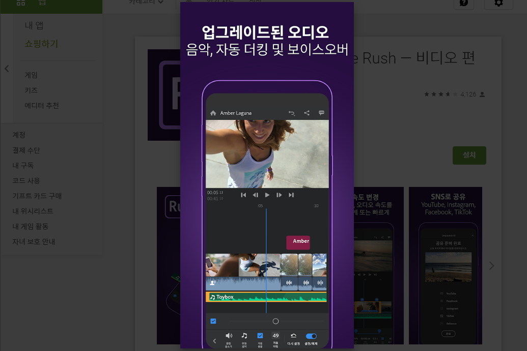
Task: Select the jumping silhouette video clip
Action: [260, 265]
